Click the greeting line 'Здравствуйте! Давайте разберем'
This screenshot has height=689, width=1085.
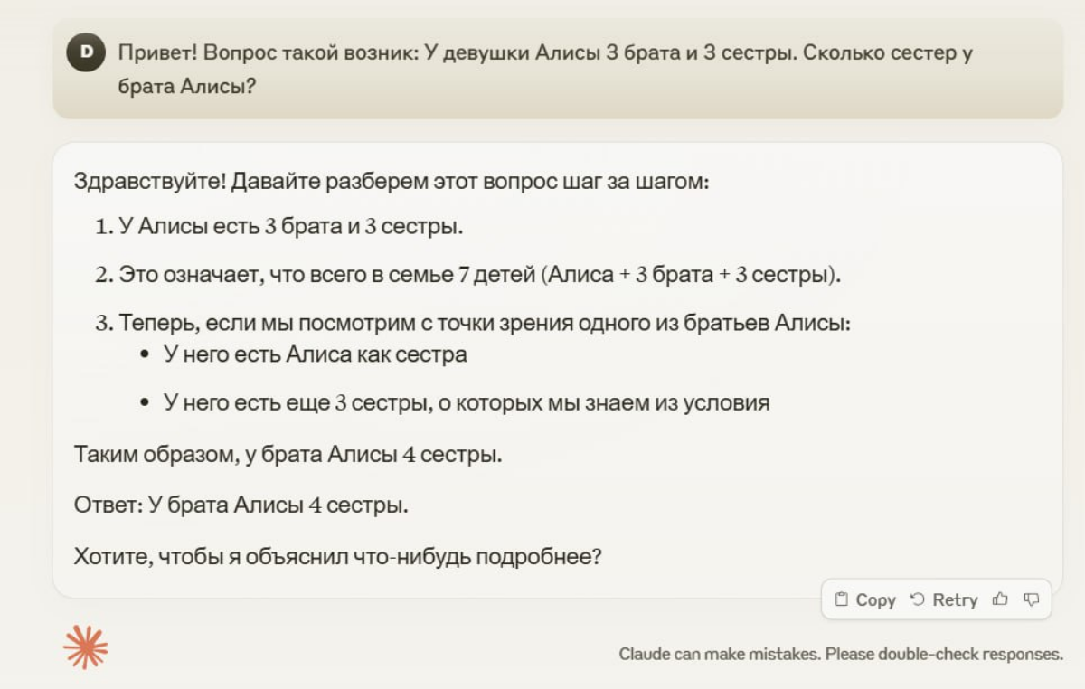(391, 182)
